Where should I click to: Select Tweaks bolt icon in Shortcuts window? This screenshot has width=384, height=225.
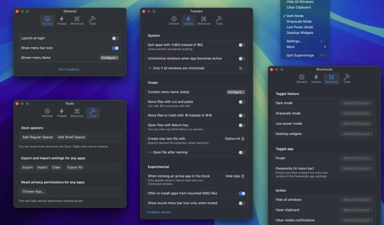pos(316,79)
